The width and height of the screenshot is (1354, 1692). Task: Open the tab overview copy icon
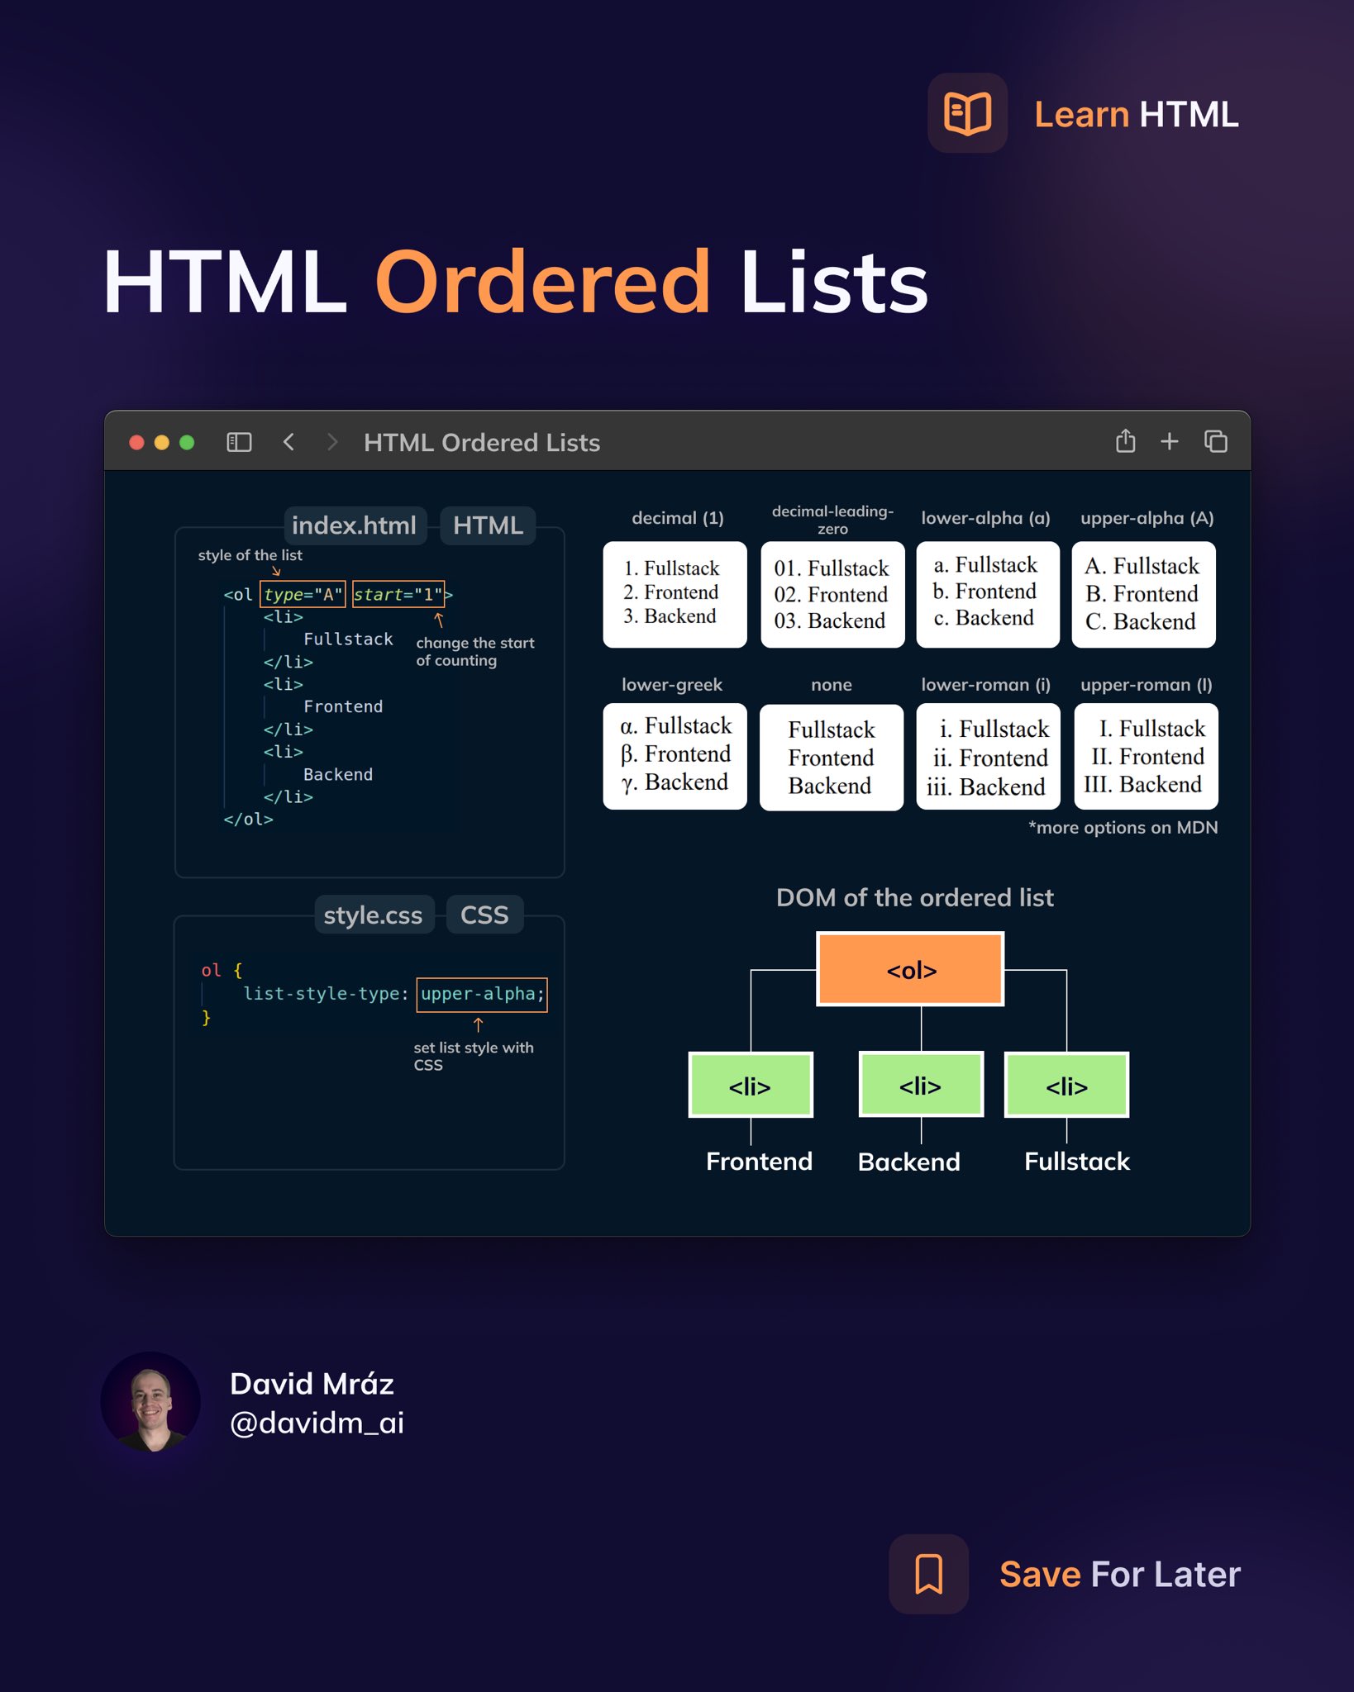pyautogui.click(x=1215, y=441)
